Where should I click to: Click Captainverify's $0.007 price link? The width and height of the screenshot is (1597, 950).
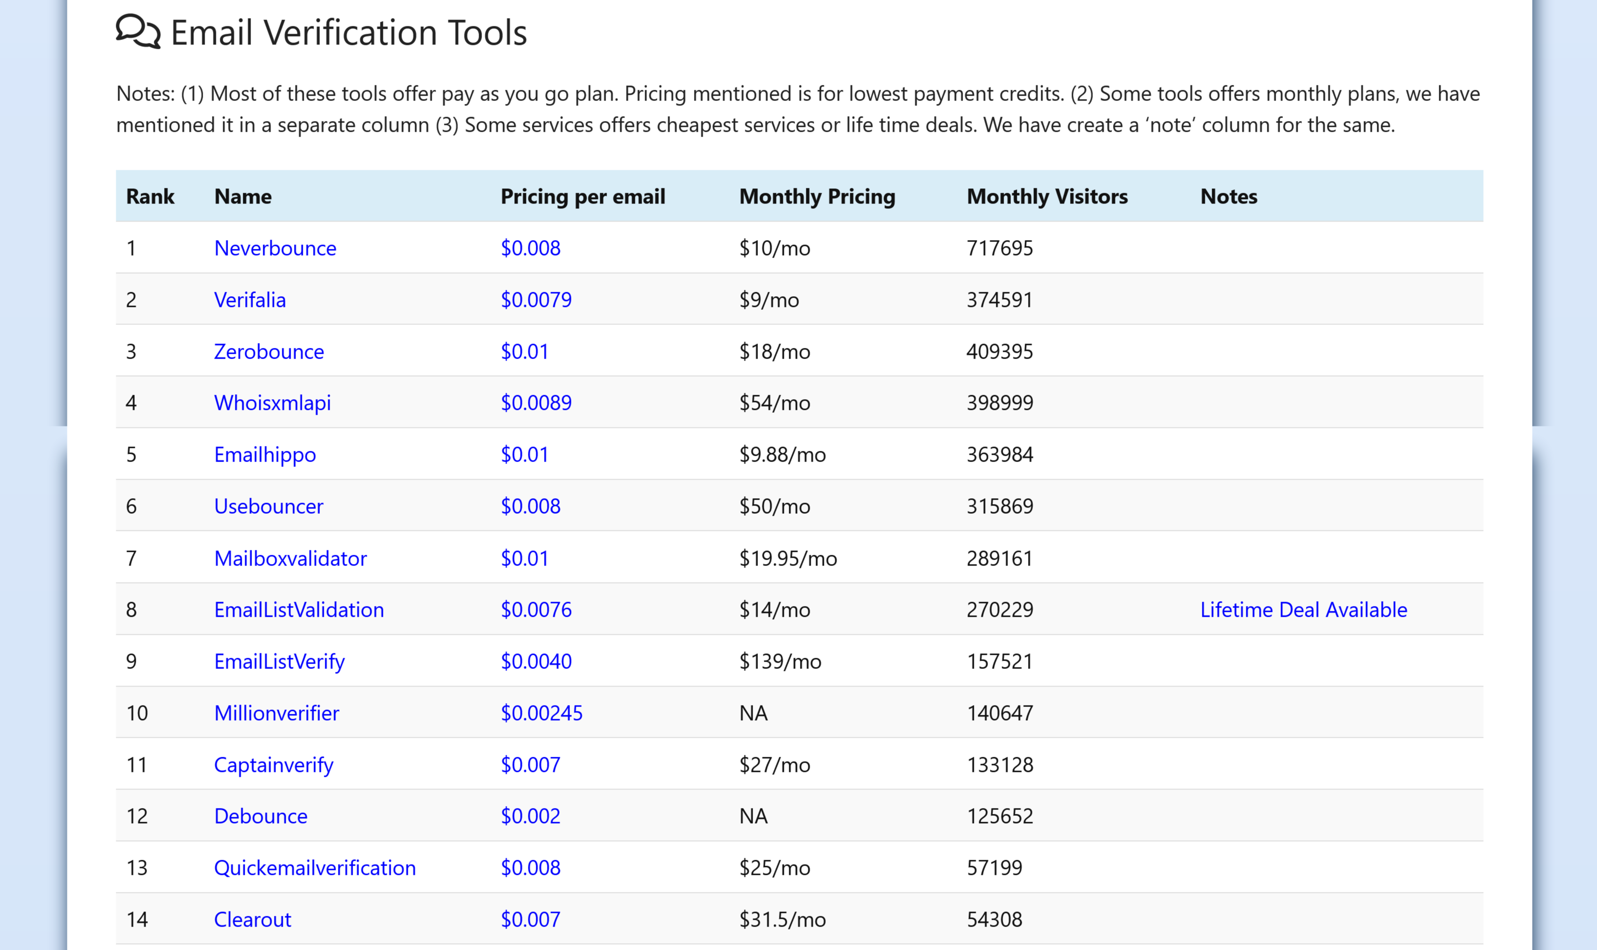530,765
